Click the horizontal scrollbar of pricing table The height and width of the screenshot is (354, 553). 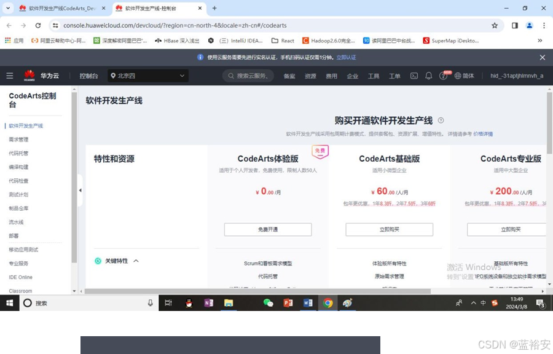pos(257,291)
